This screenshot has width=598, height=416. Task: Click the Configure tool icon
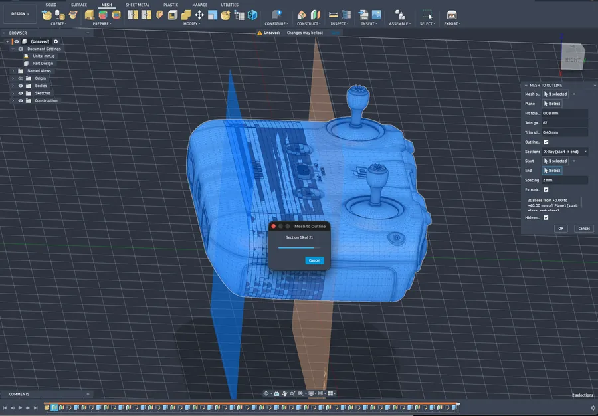[276, 15]
